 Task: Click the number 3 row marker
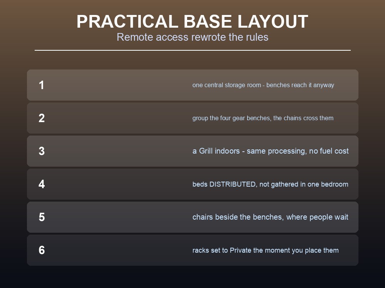click(42, 151)
